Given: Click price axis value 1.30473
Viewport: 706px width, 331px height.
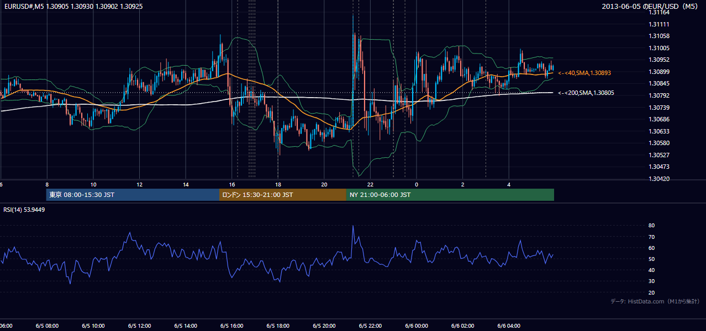Looking at the screenshot, I should (660, 167).
